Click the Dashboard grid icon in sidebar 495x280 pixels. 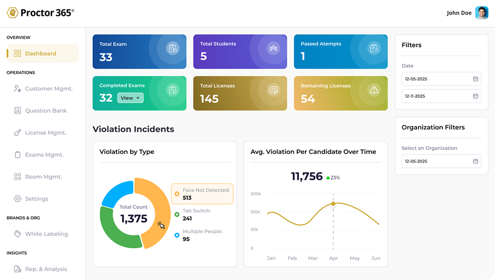pyautogui.click(x=18, y=53)
